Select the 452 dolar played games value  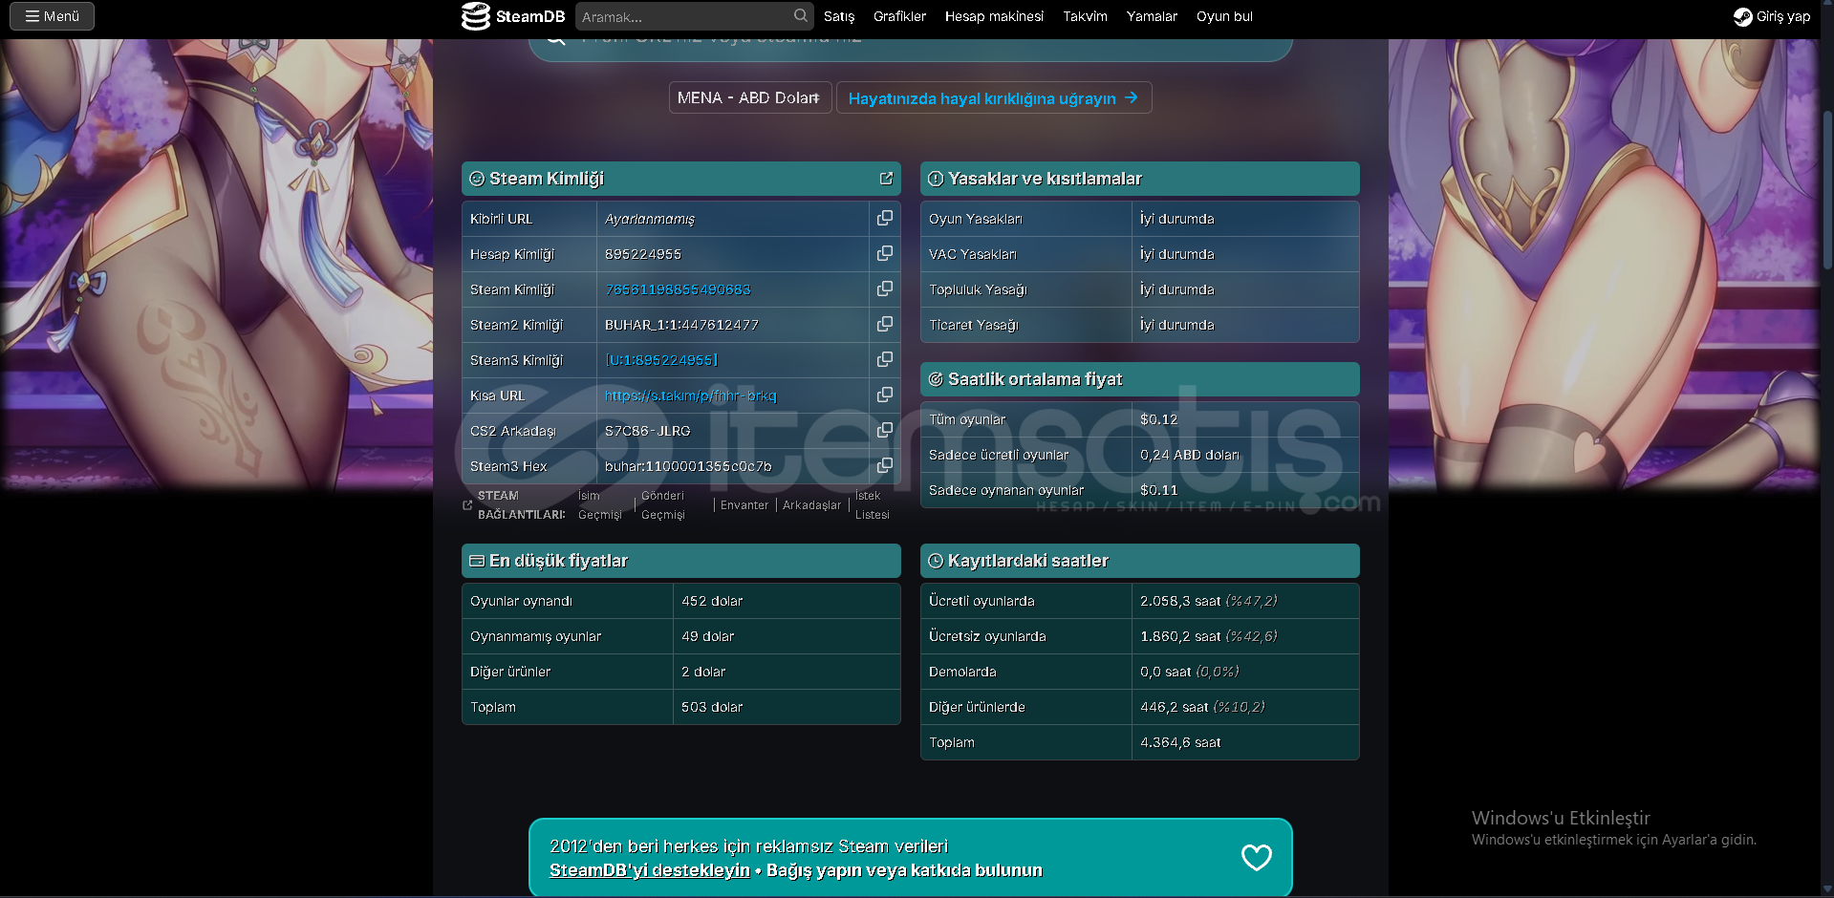[x=712, y=601]
